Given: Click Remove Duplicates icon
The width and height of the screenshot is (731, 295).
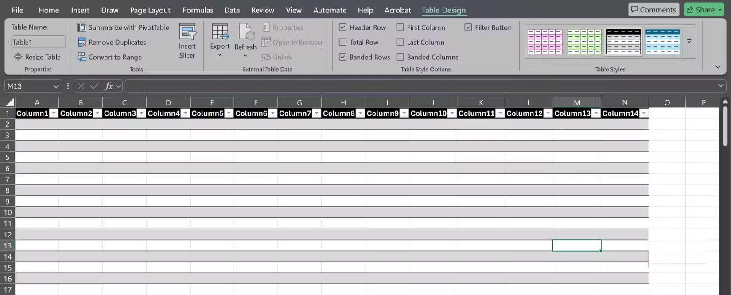Looking at the screenshot, I should click(82, 43).
